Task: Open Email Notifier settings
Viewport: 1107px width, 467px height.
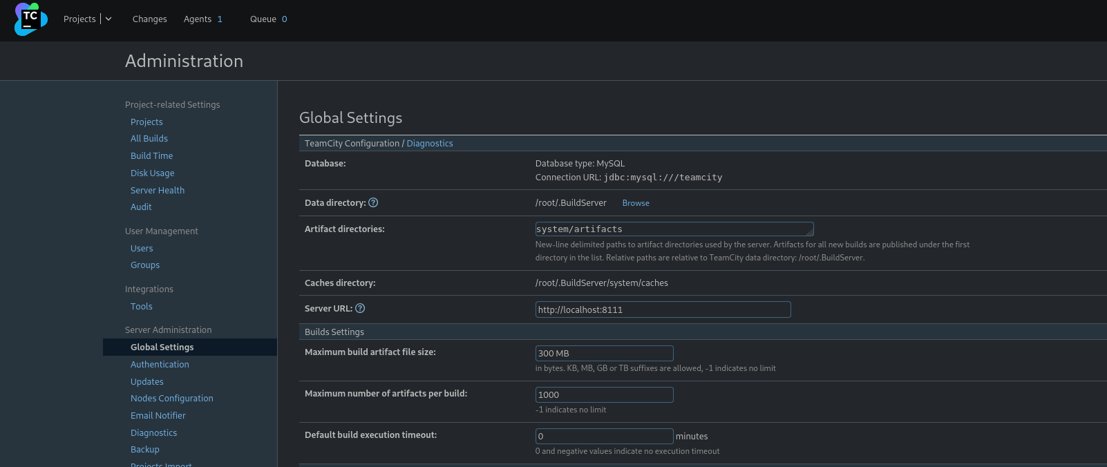Action: 158,415
